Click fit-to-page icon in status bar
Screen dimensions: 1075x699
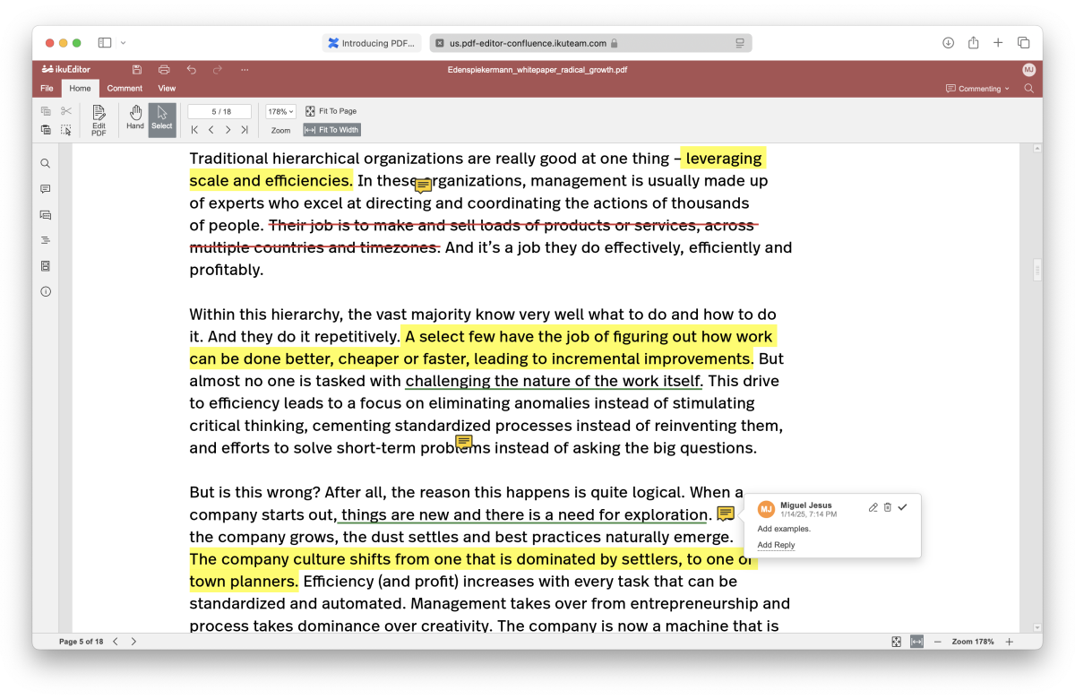click(x=897, y=642)
